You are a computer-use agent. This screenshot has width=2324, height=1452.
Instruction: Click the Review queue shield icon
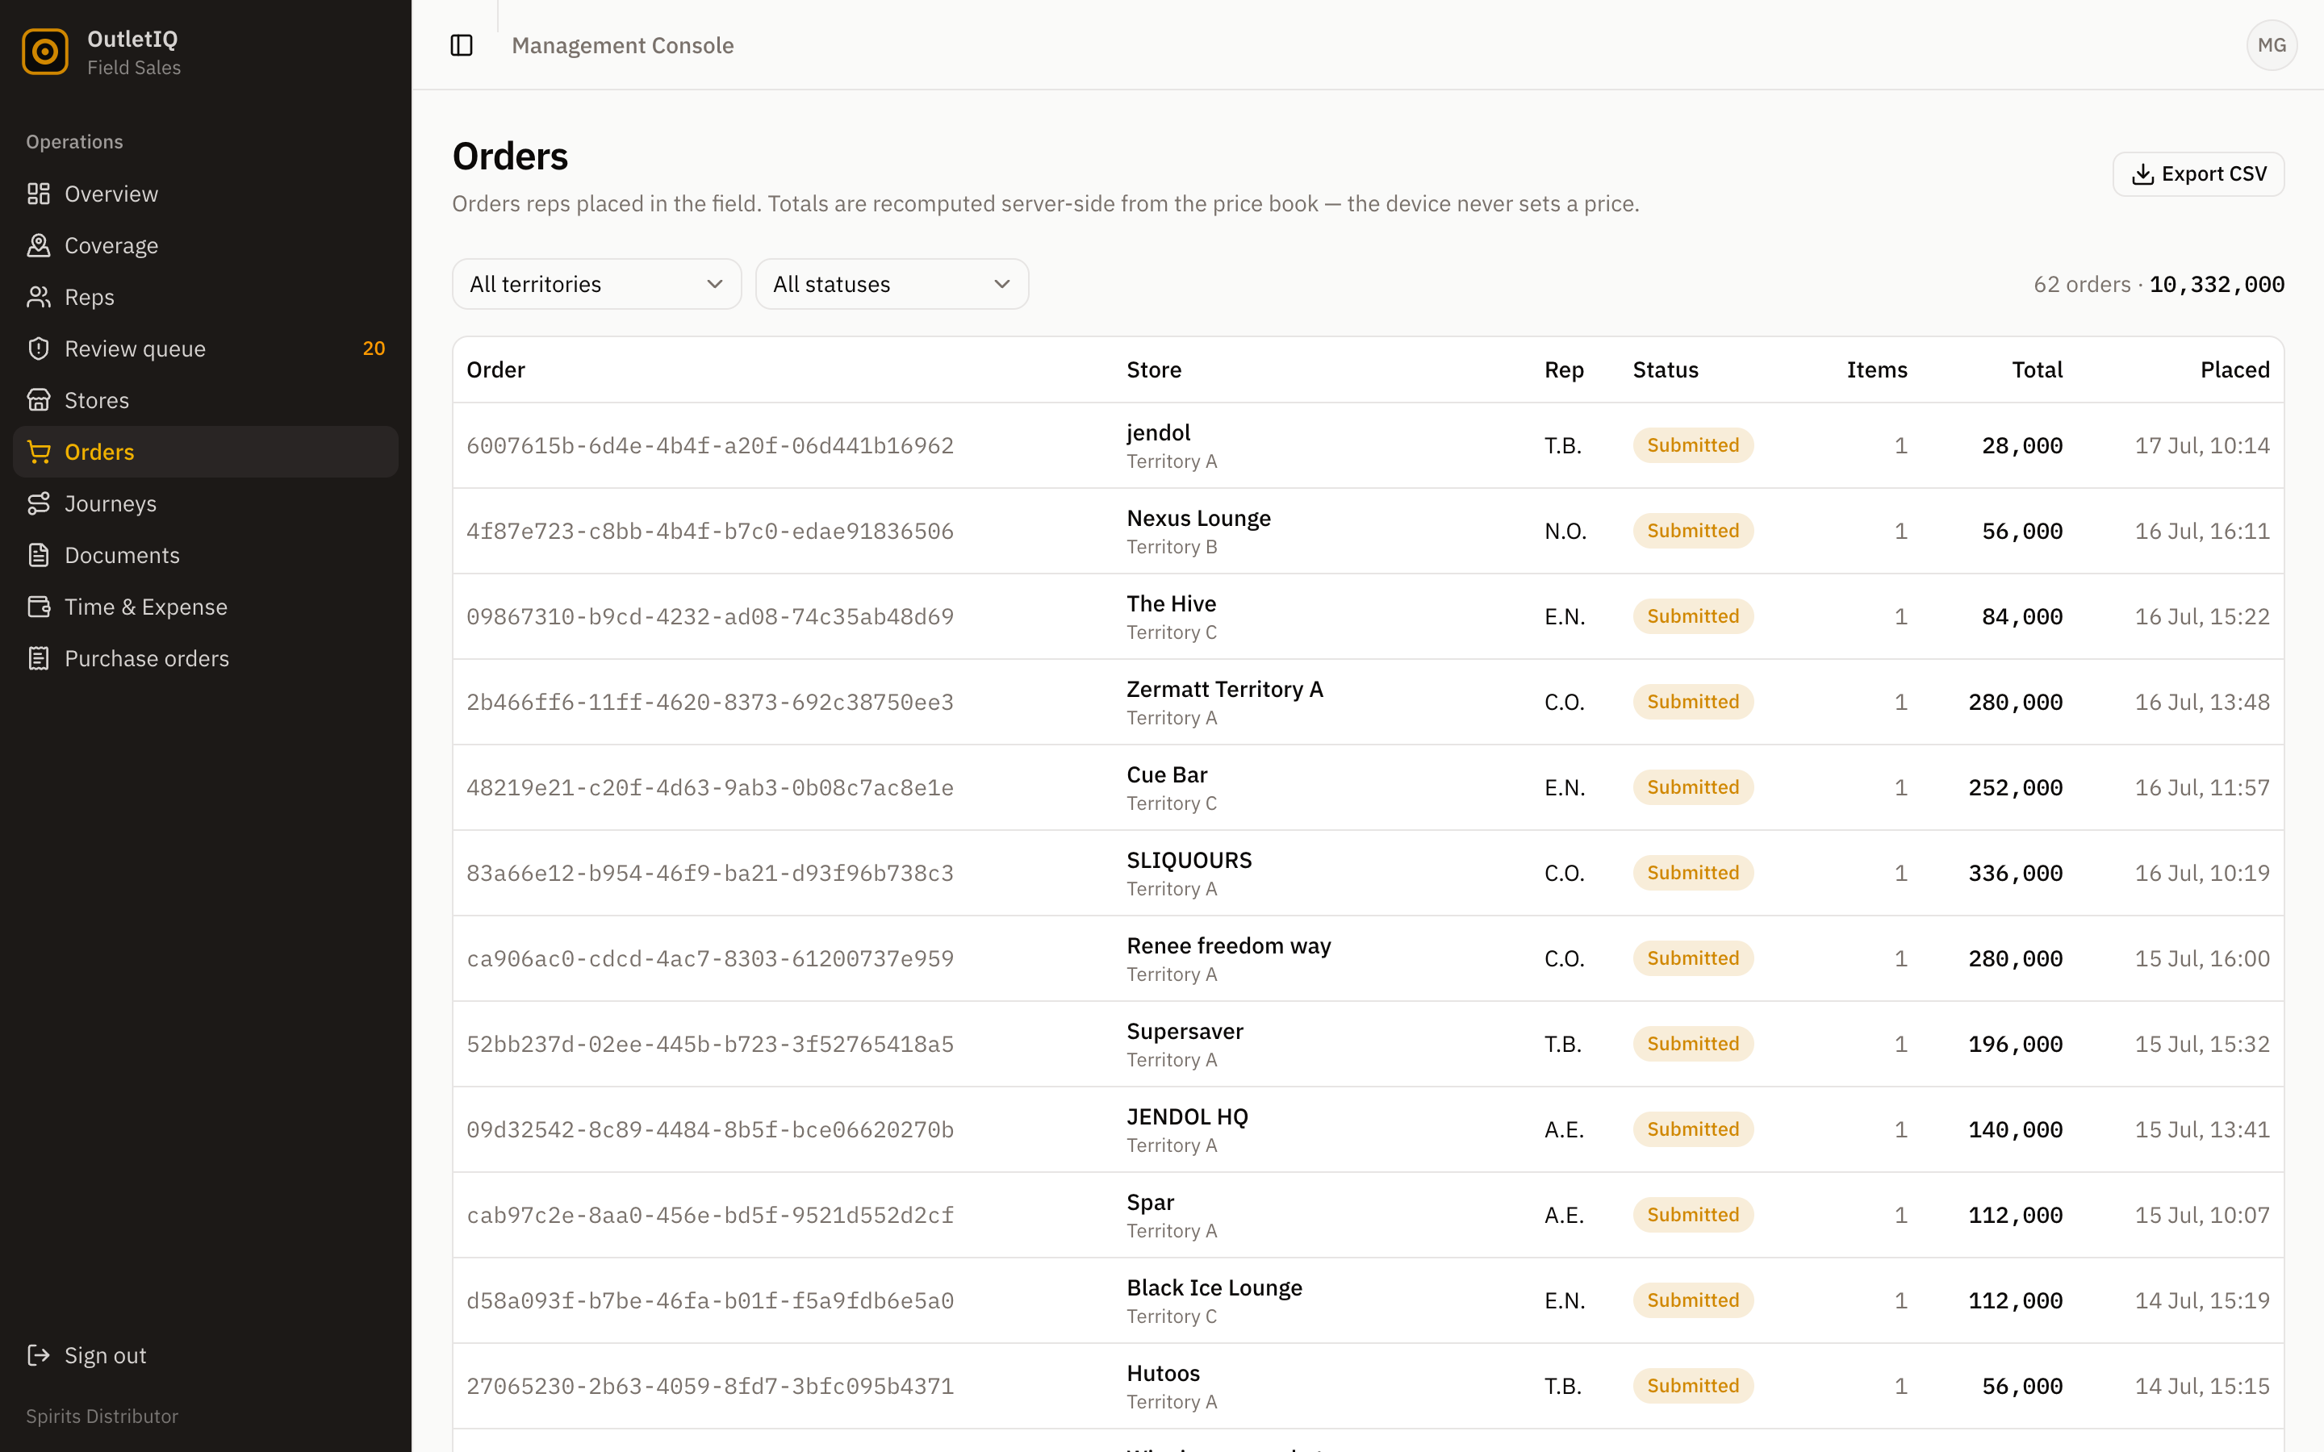(39, 348)
